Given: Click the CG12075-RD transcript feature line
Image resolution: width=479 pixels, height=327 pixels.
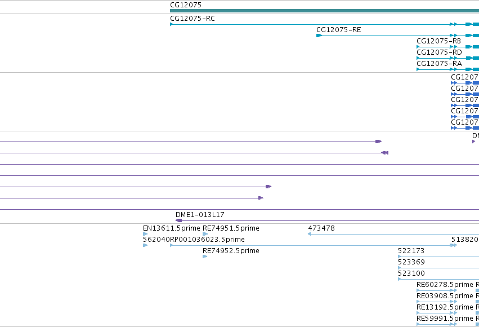Looking at the screenshot, I should pyautogui.click(x=448, y=58).
